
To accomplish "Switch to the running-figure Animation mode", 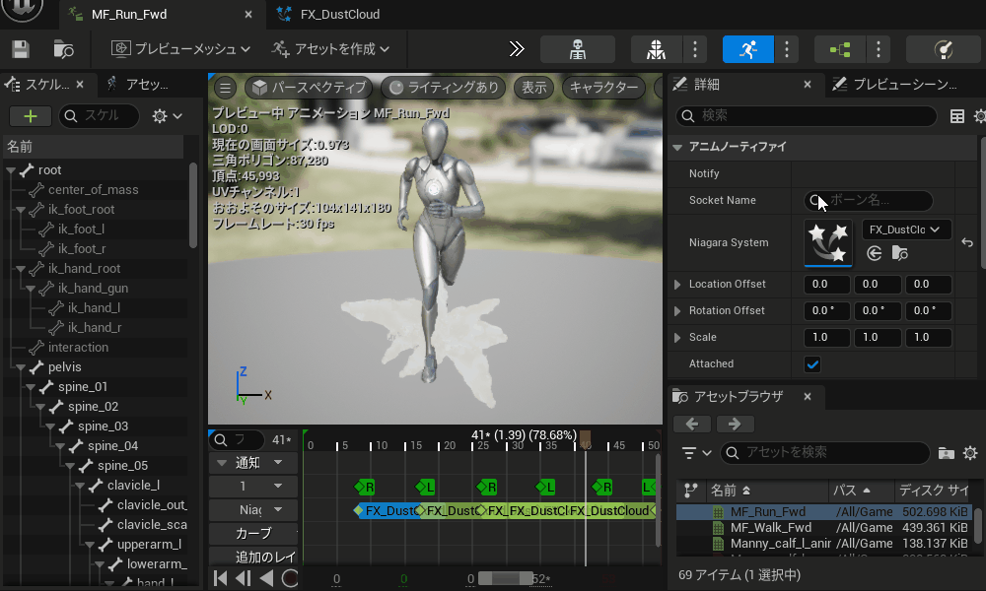I will (x=747, y=49).
